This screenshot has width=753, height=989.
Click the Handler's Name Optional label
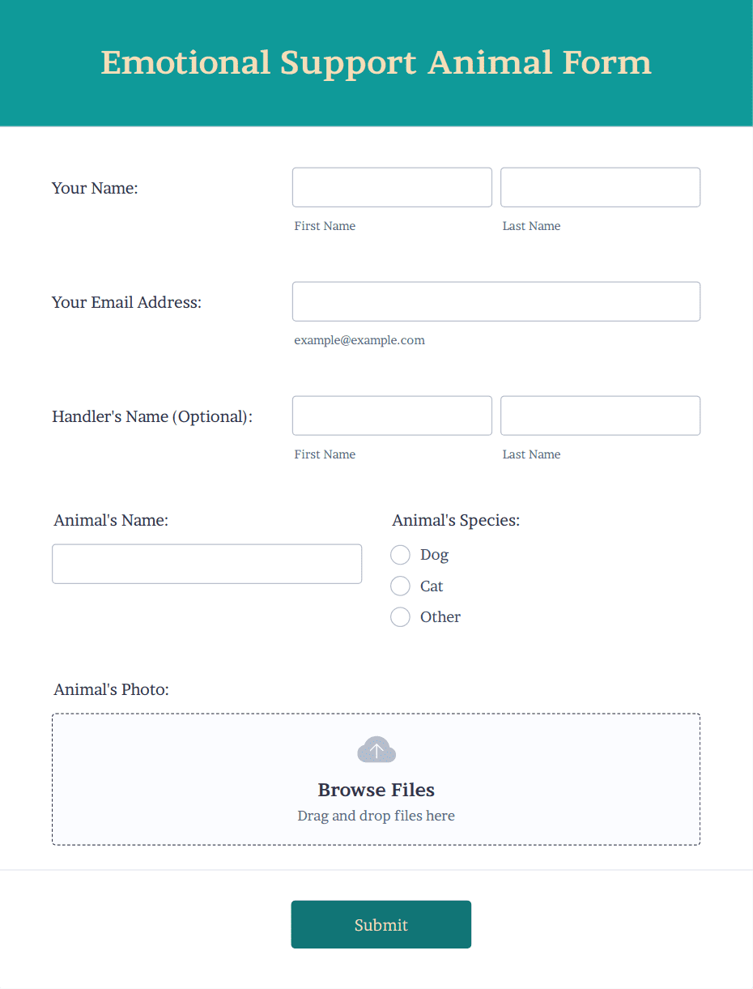[151, 416]
